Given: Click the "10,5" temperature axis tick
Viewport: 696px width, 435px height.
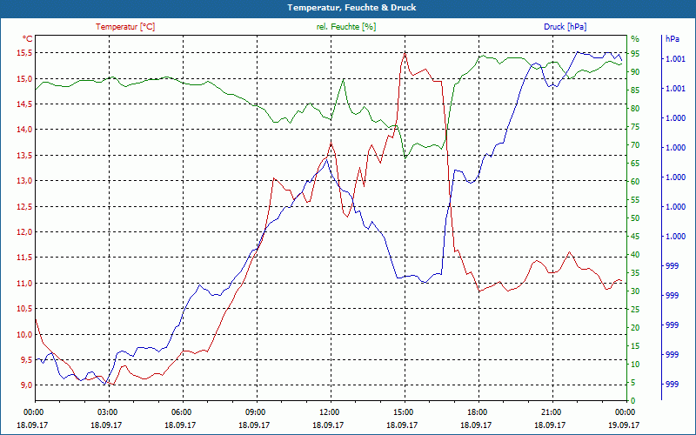Looking at the screenshot, I should [24, 309].
